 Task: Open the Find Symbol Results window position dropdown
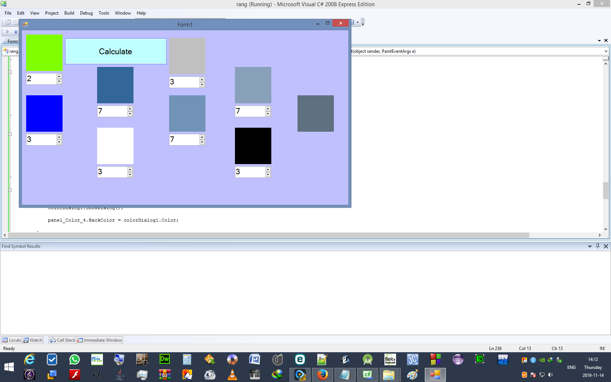tap(590, 247)
